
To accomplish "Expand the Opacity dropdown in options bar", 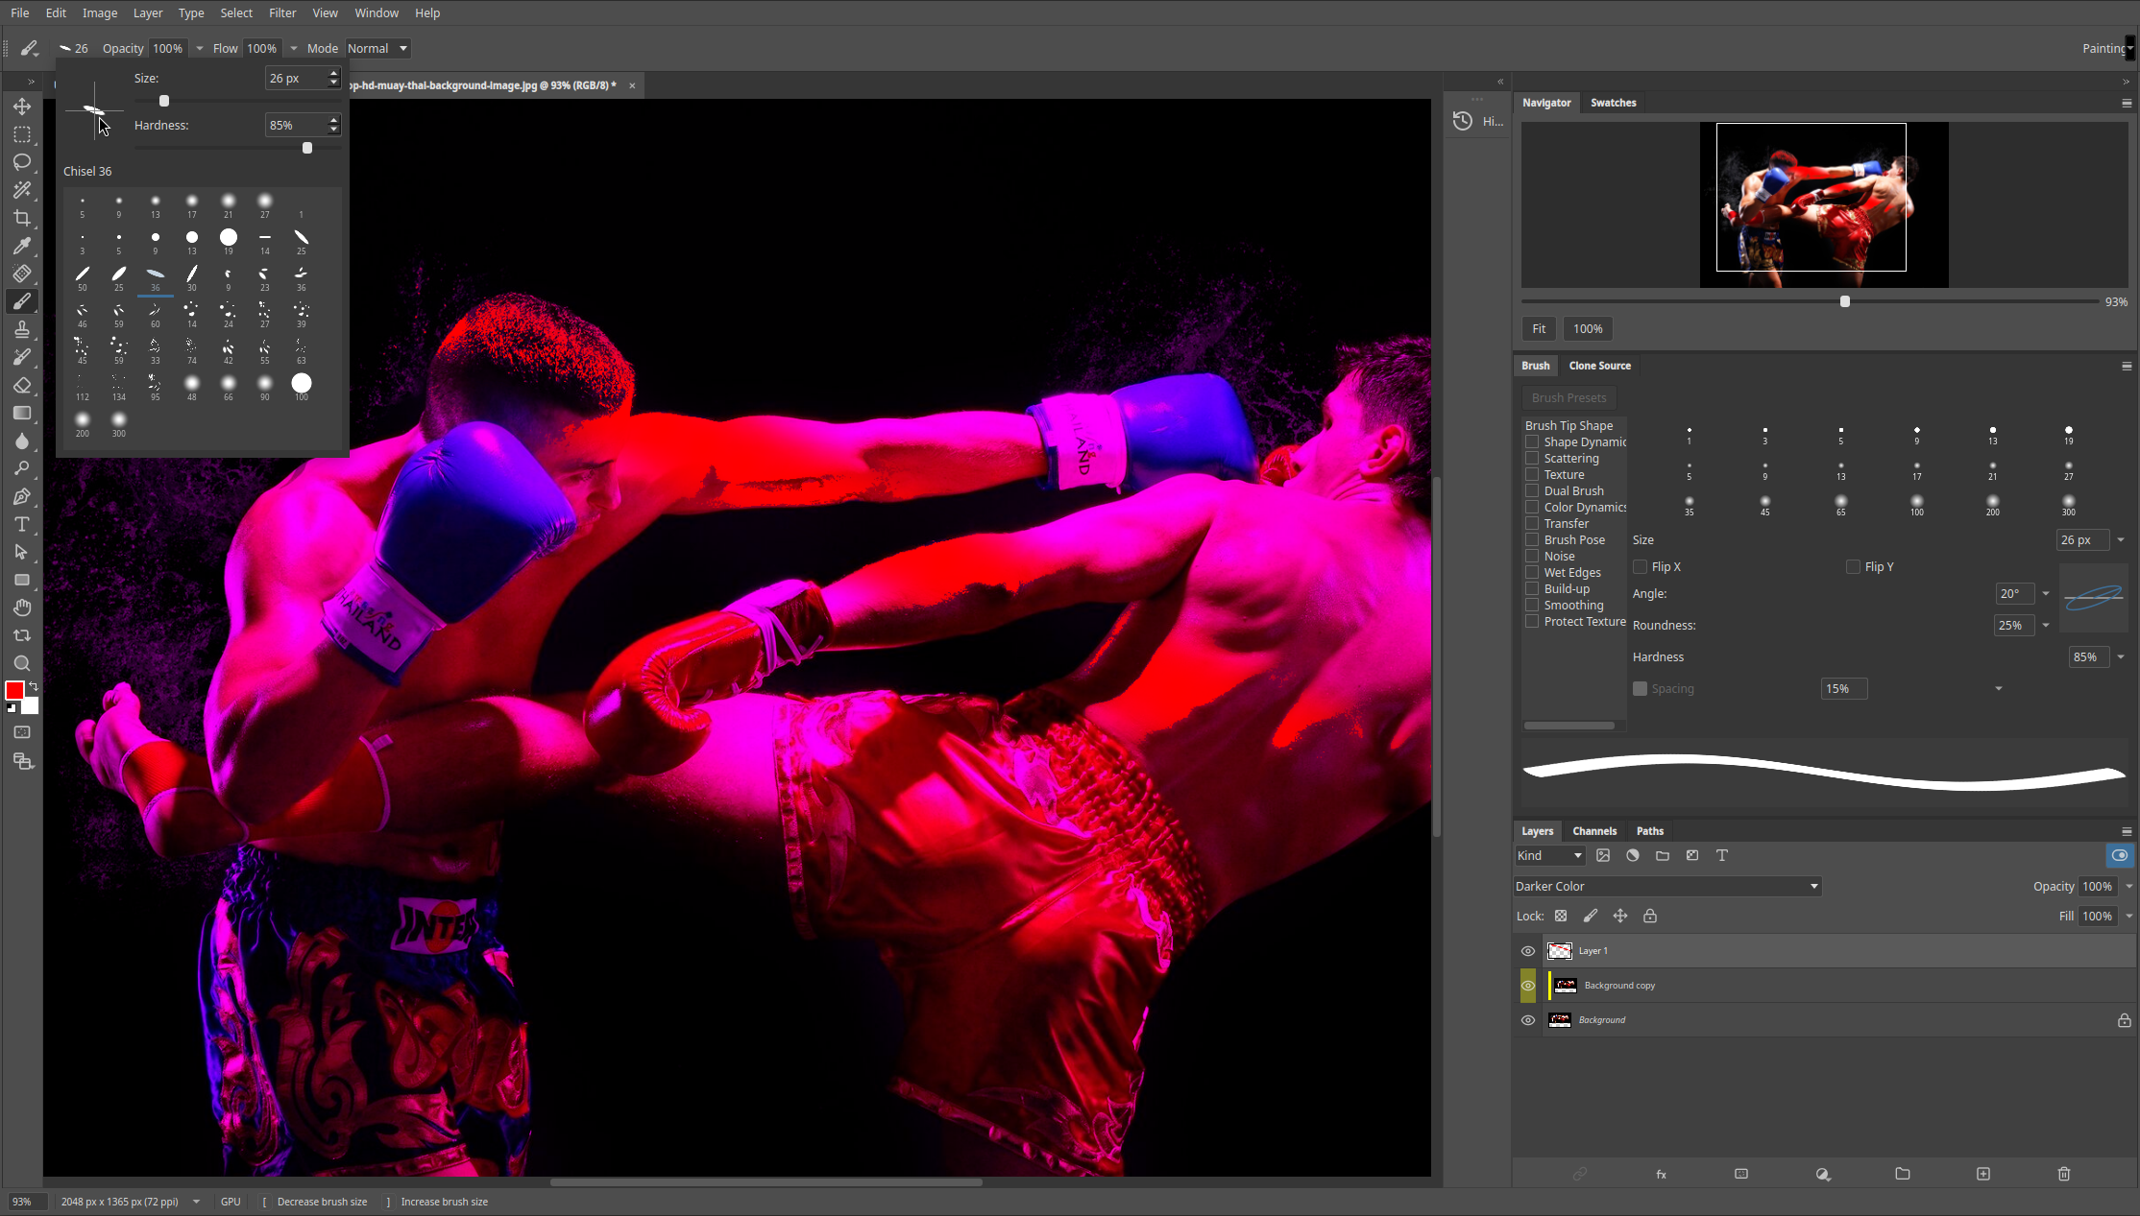I will click(200, 48).
